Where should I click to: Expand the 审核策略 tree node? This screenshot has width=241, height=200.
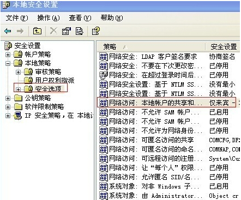(18, 72)
